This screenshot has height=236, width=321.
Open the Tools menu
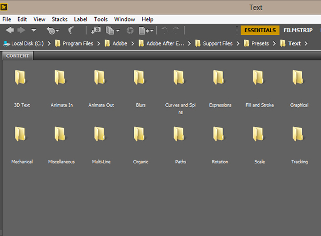(101, 19)
